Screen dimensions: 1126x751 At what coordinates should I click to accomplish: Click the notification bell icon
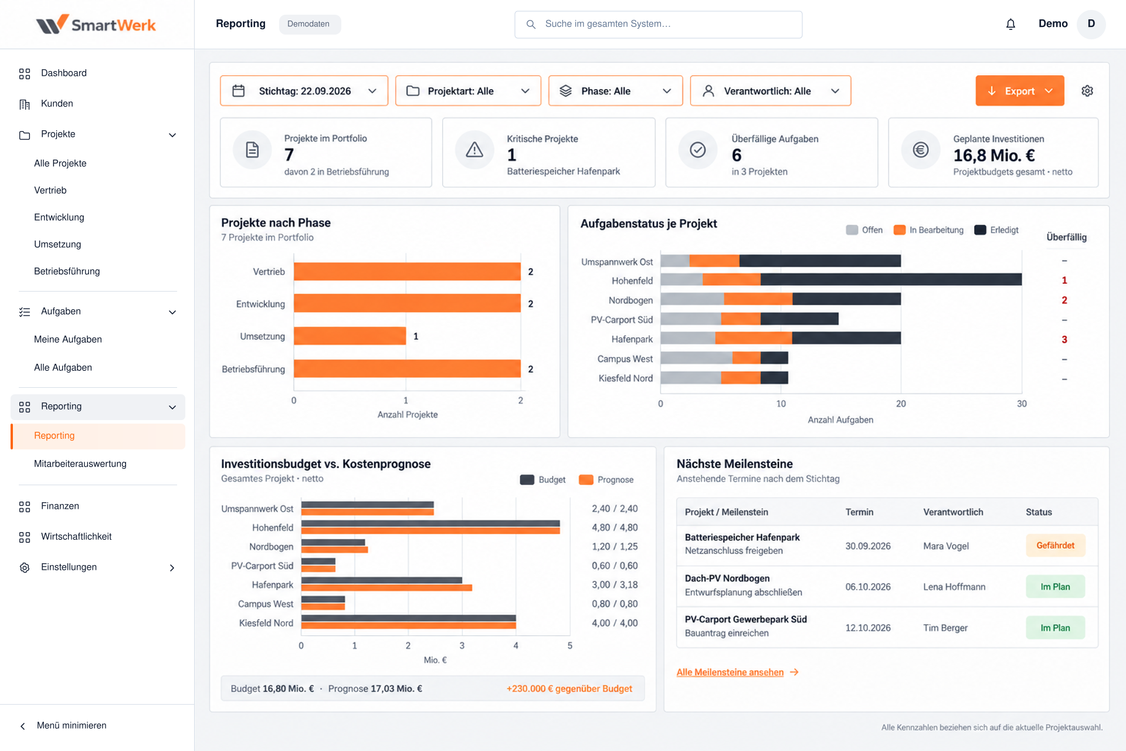coord(1010,24)
